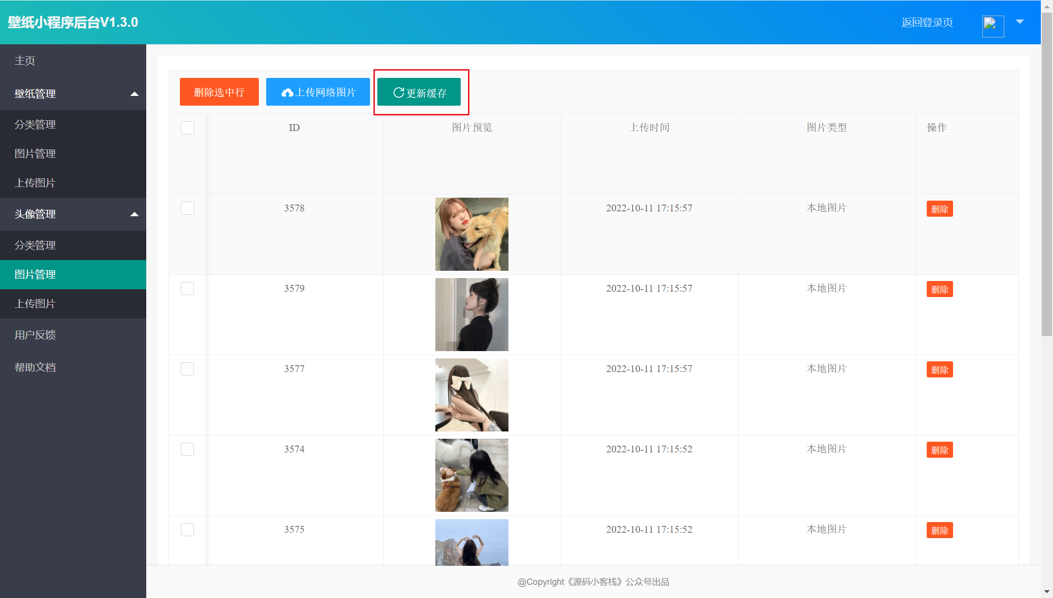Open 分类管理 under 壁纸管理 in sidebar
This screenshot has height=598, width=1053.
tap(35, 124)
